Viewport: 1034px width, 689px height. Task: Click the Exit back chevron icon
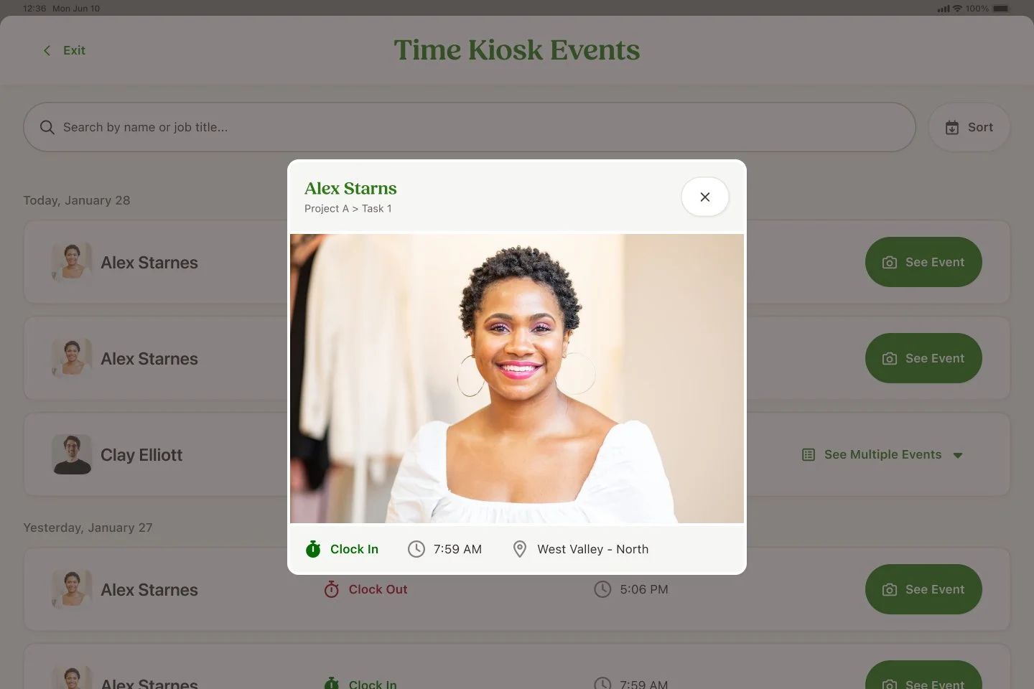click(47, 50)
